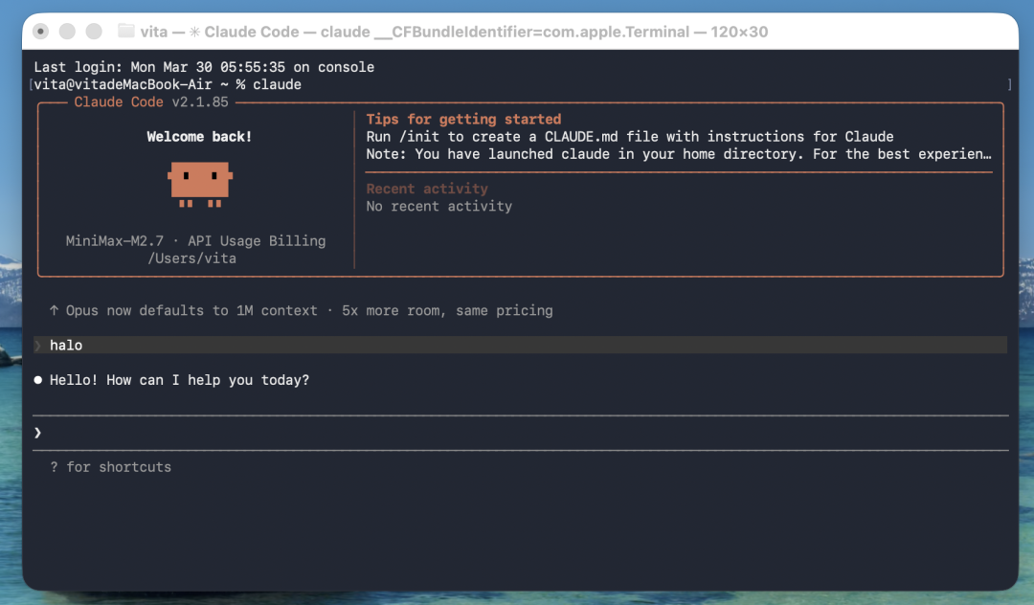
Task: Click the 'MiniMax-M2.7 · API Usage Billing' line
Action: coord(196,241)
